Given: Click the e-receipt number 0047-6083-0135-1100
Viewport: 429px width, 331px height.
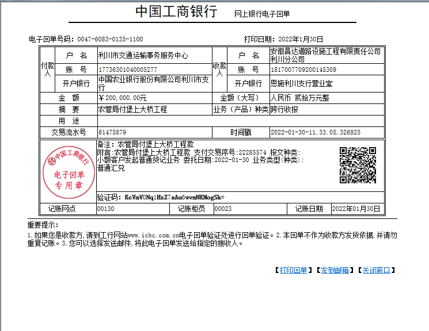Looking at the screenshot, I should [x=110, y=39].
